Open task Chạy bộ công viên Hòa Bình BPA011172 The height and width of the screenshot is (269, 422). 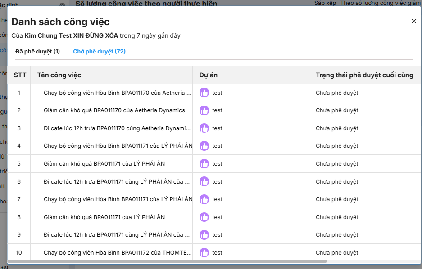(118, 253)
